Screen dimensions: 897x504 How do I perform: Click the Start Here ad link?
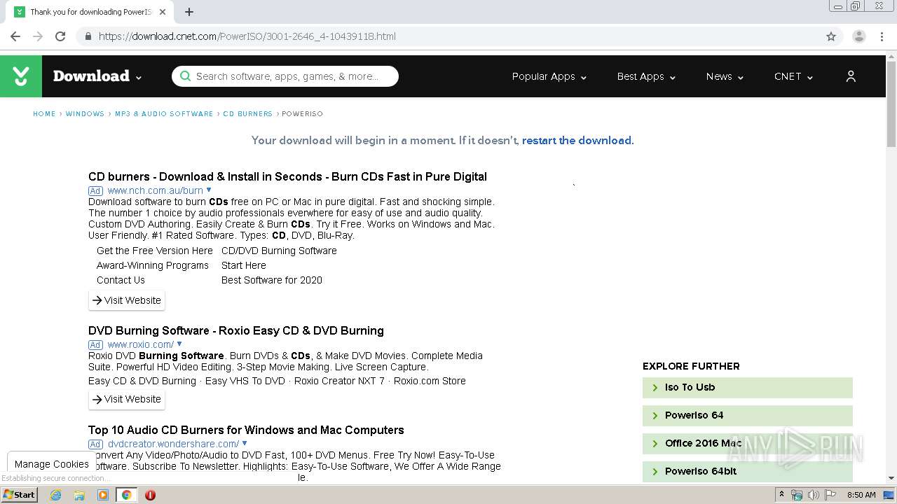pos(244,265)
